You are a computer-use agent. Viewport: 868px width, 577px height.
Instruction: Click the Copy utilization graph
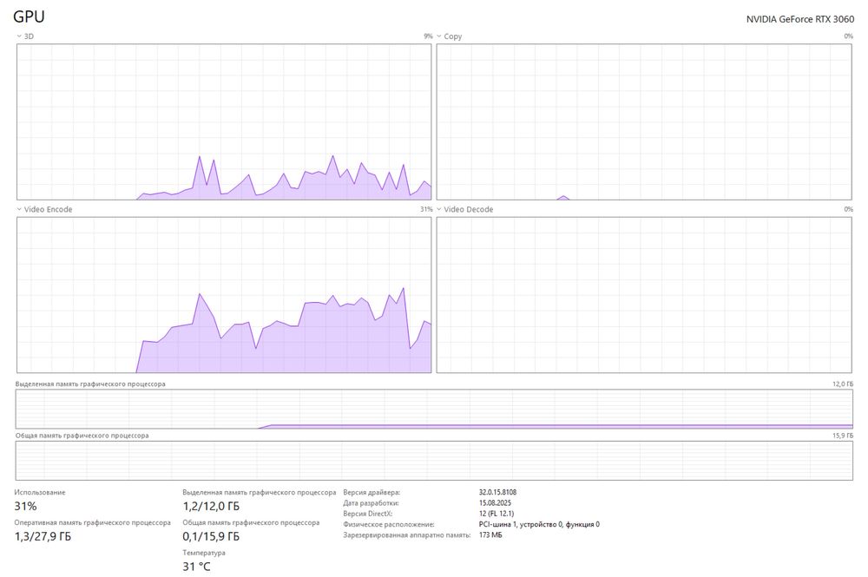click(644, 121)
